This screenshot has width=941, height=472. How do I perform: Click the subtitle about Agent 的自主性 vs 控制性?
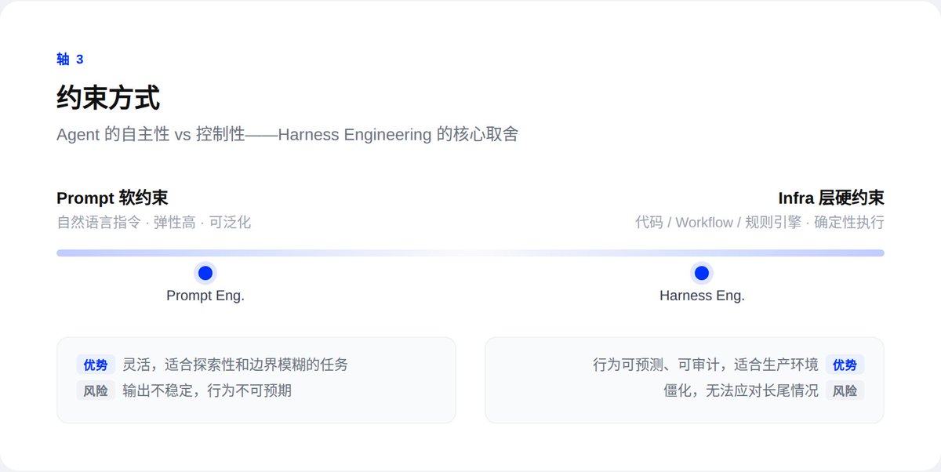pyautogui.click(x=287, y=134)
